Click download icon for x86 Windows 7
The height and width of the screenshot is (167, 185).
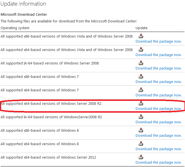[141, 76]
